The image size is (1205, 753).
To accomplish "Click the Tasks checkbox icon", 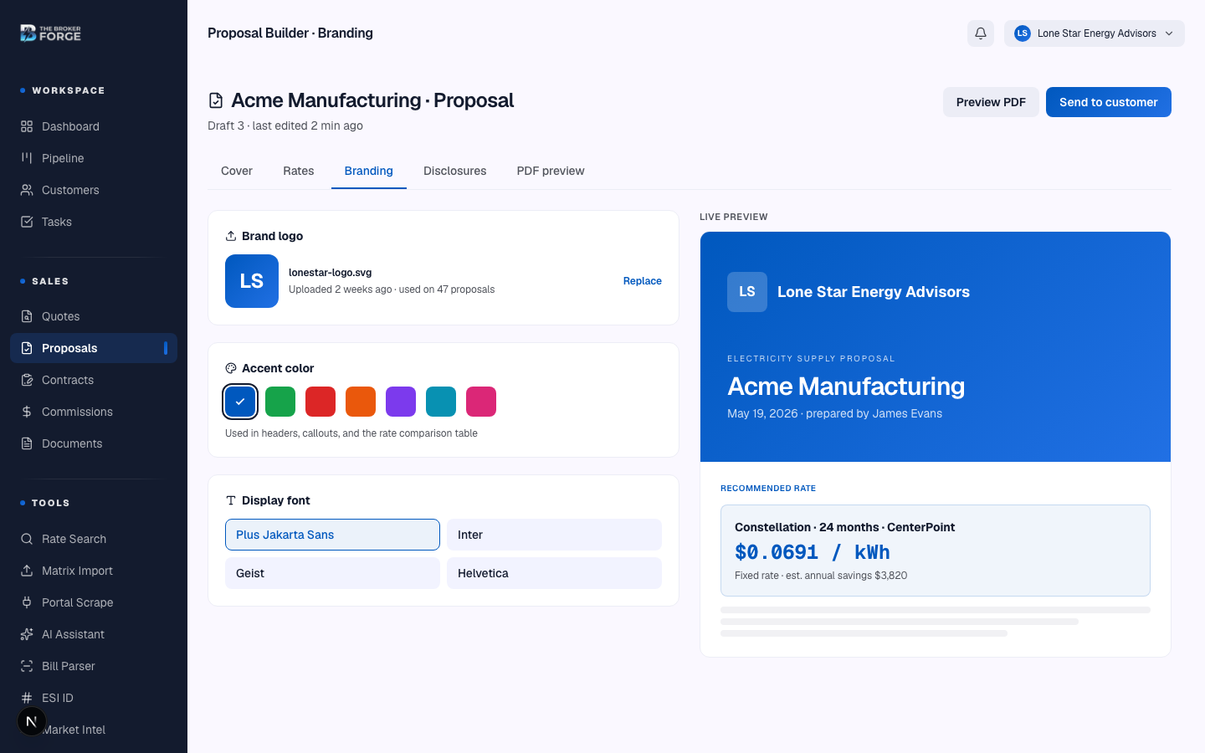I will [x=27, y=222].
